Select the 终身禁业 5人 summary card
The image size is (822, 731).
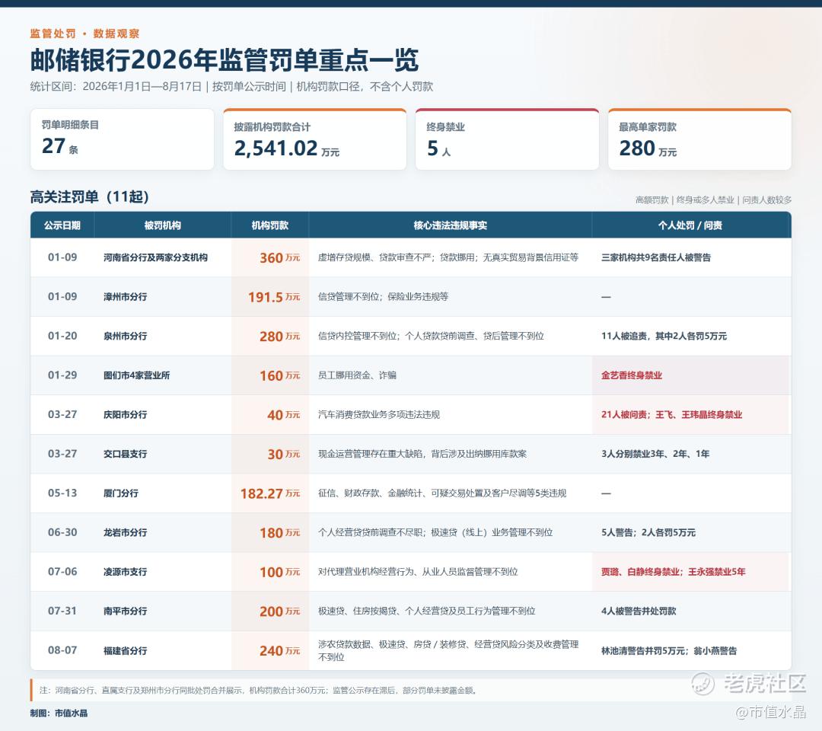click(x=507, y=139)
